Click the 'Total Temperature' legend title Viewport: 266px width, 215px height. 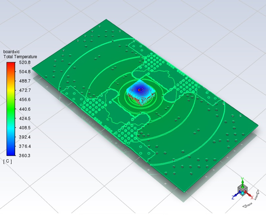pos(20,56)
